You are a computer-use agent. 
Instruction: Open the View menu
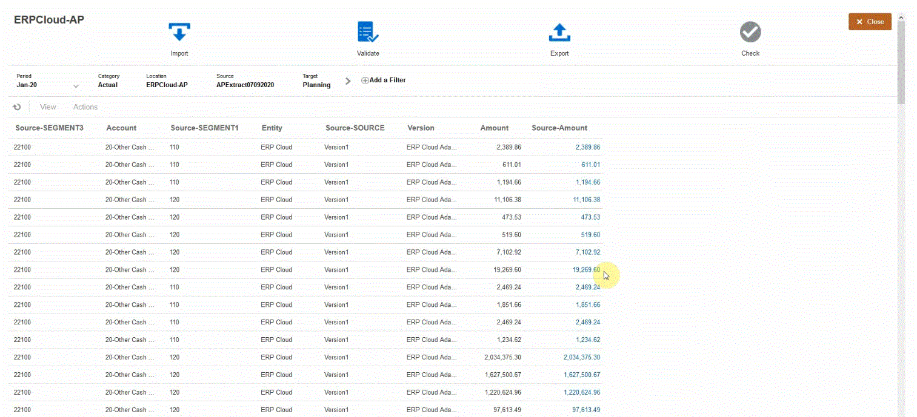coord(48,107)
